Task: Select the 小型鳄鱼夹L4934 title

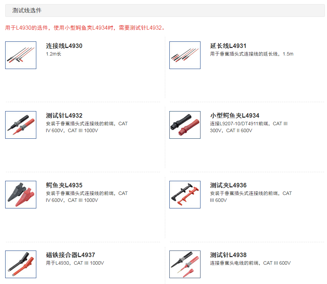Action: (x=235, y=116)
